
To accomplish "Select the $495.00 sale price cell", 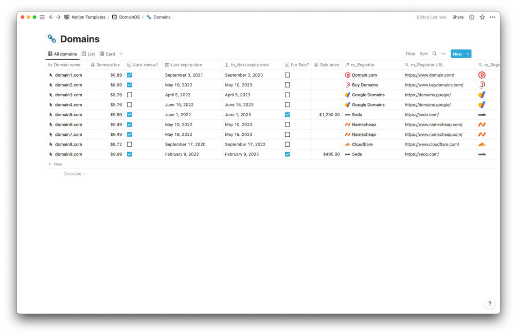I will (x=327, y=154).
